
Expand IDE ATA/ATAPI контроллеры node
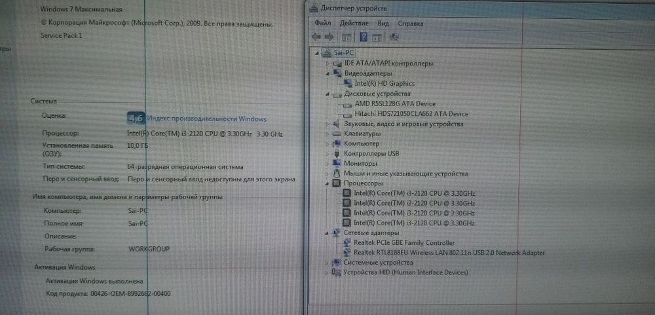[327, 64]
